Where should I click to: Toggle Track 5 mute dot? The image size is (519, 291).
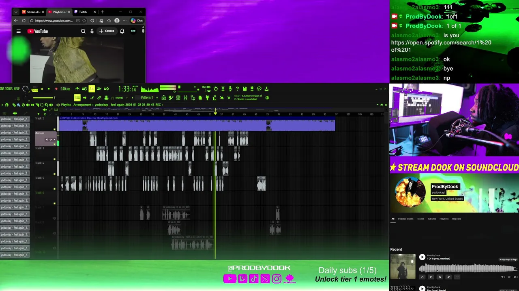[x=54, y=189]
